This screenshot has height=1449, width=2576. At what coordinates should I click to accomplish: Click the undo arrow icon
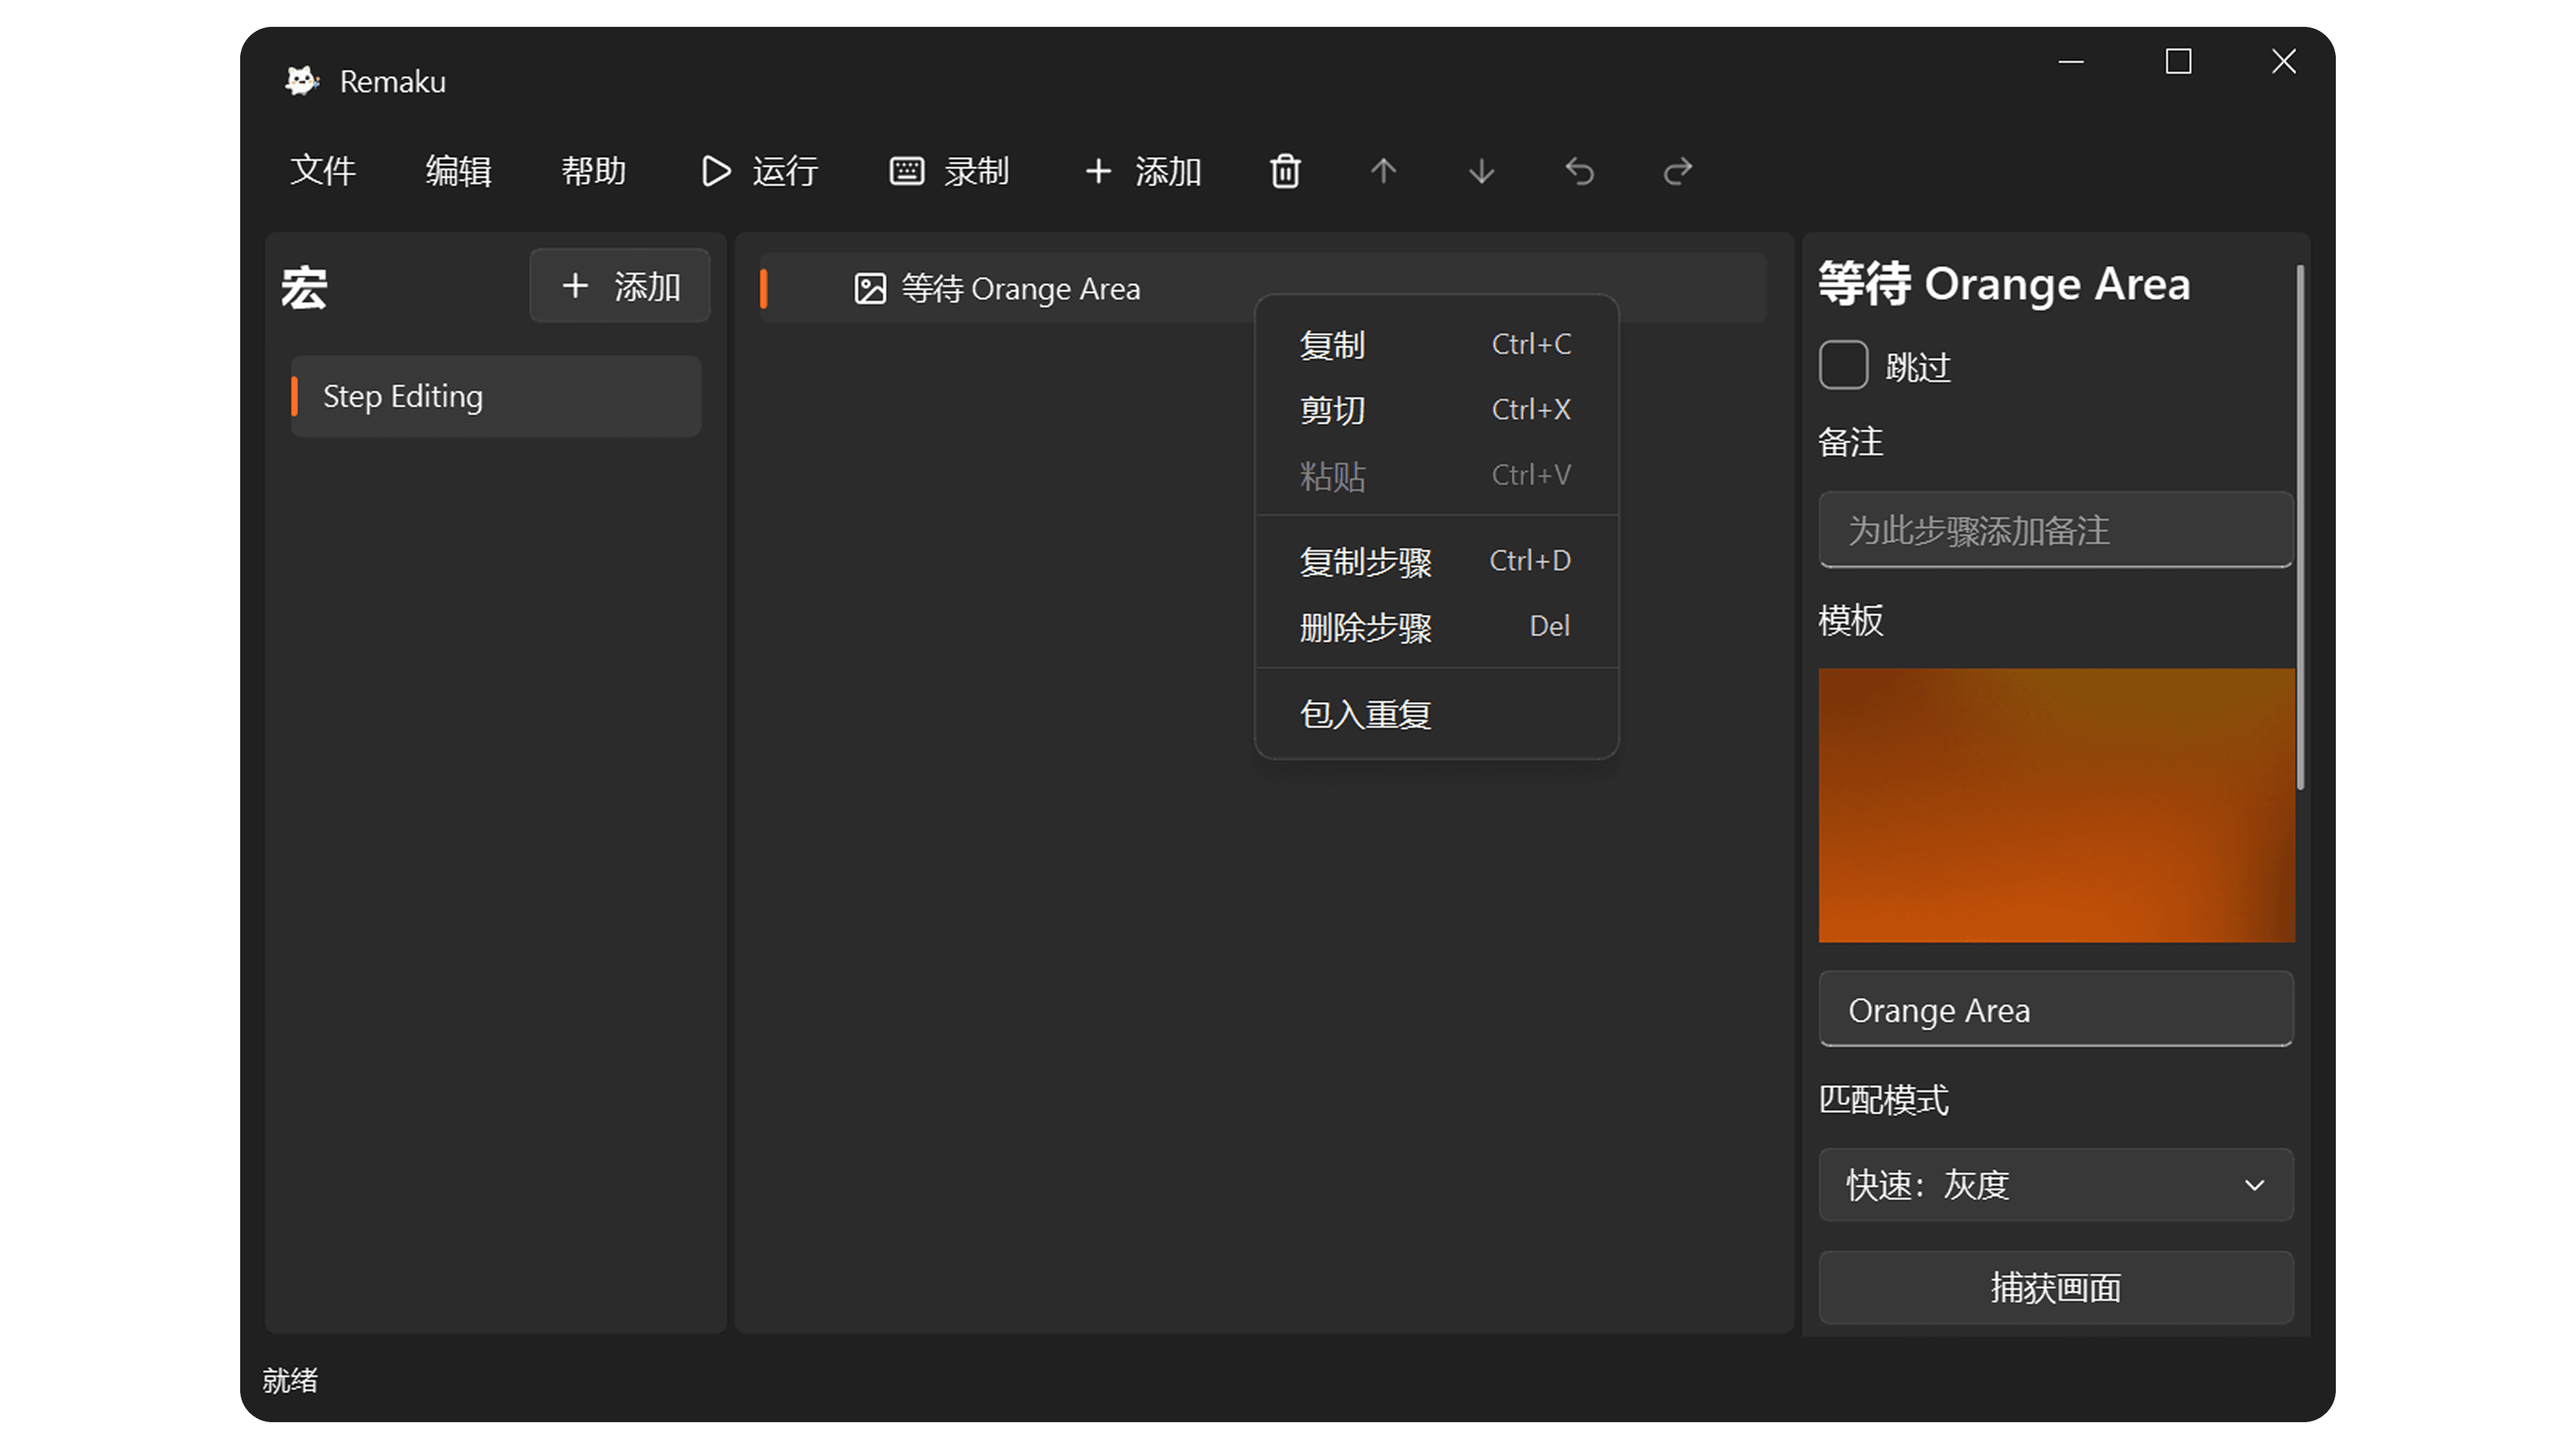(1579, 171)
